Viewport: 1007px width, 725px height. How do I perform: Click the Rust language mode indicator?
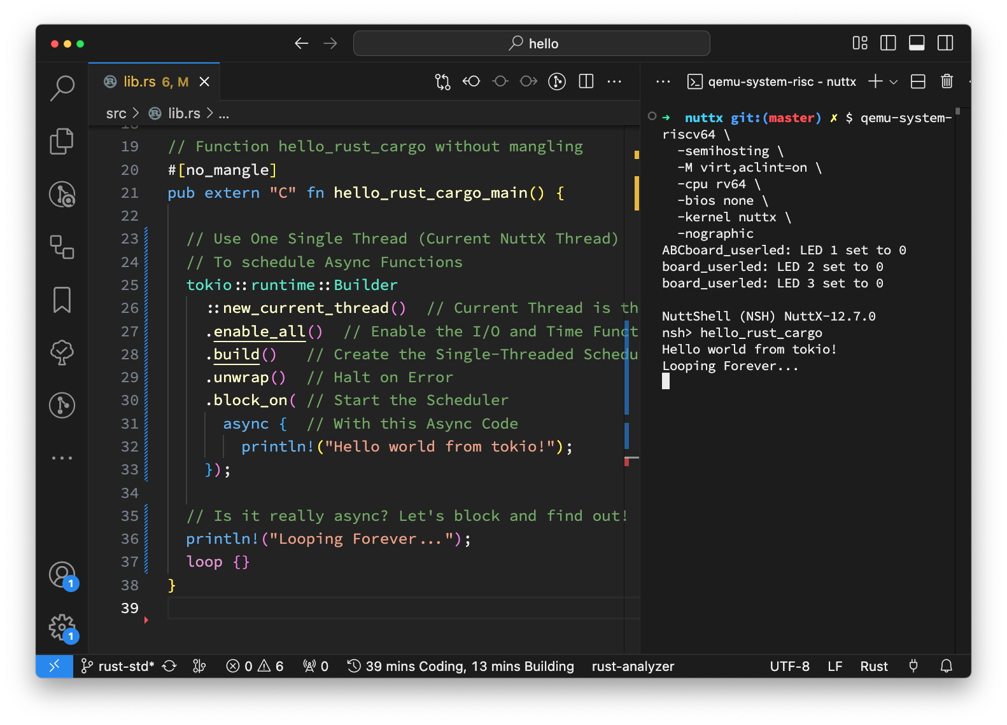pos(873,666)
